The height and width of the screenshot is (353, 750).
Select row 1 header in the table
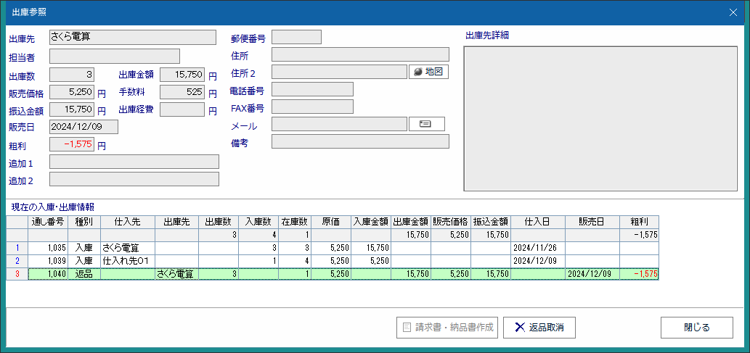click(17, 248)
